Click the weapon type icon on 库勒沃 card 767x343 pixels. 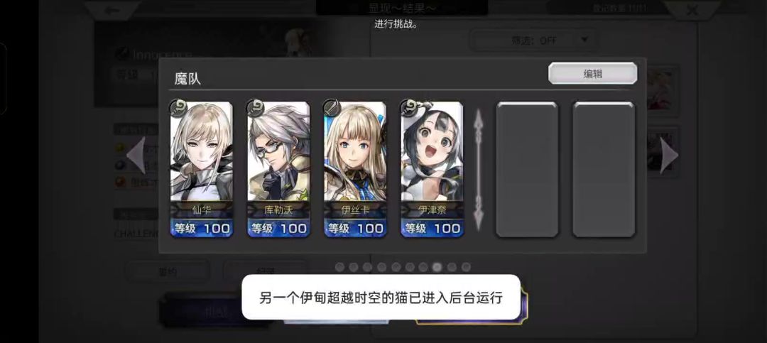click(x=255, y=108)
